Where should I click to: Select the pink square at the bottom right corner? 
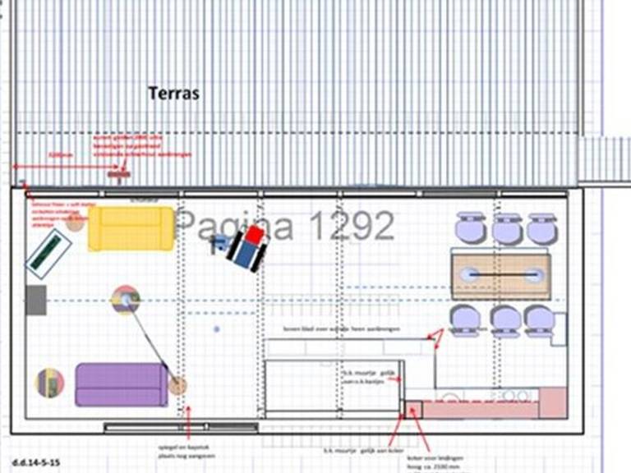pos(553,402)
